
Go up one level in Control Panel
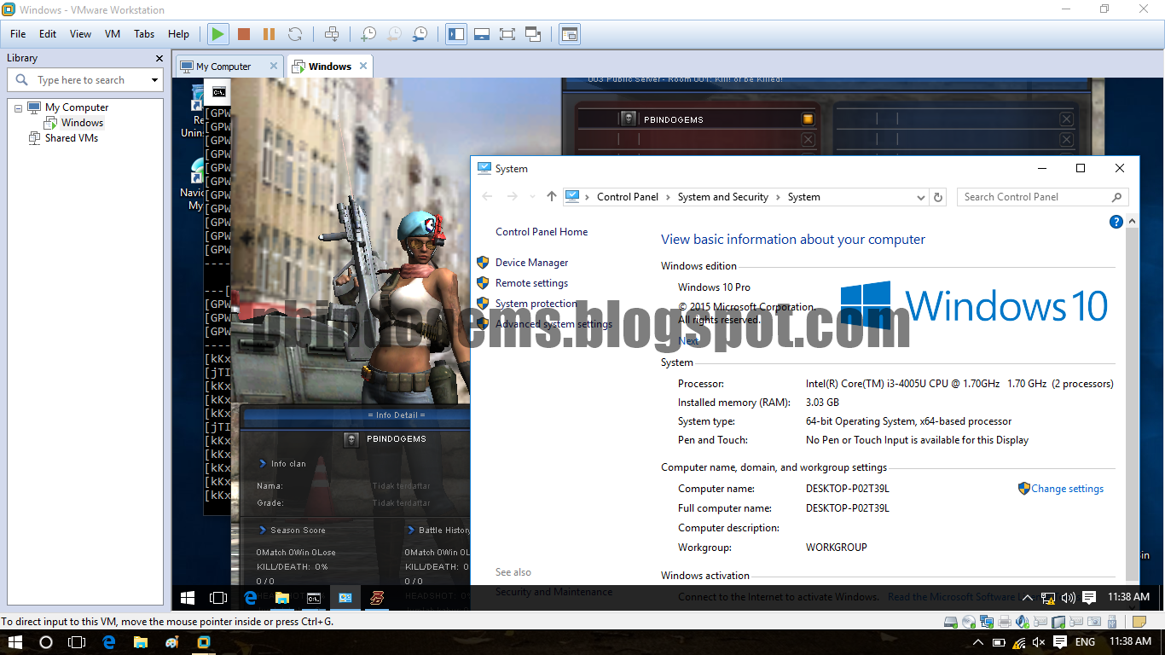[552, 197]
